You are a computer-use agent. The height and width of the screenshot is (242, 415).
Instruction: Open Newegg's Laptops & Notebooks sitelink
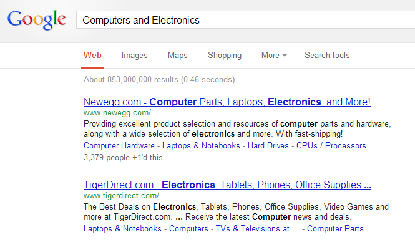point(201,146)
